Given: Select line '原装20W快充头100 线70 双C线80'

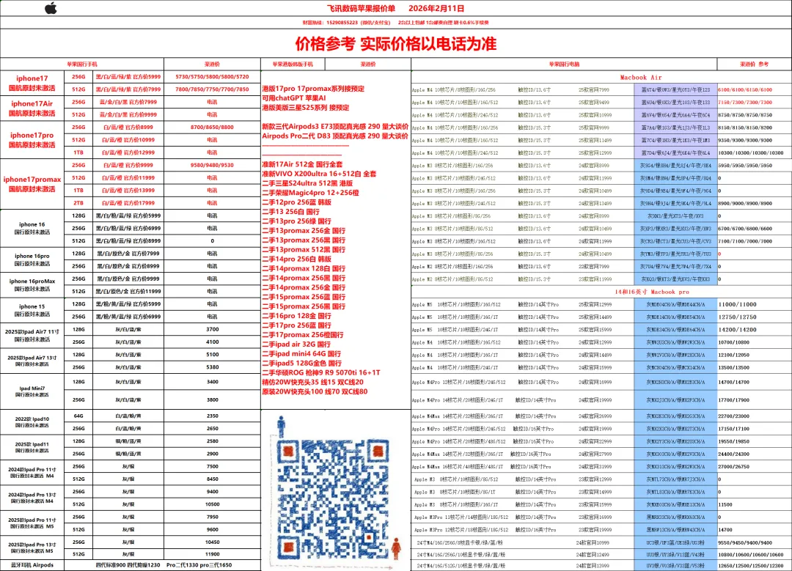Looking at the screenshot, I should (x=315, y=391).
